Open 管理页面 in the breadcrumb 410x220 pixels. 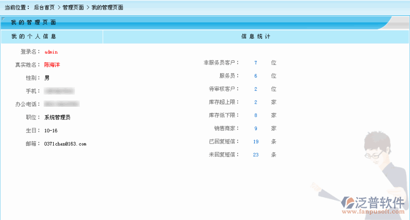click(x=73, y=7)
